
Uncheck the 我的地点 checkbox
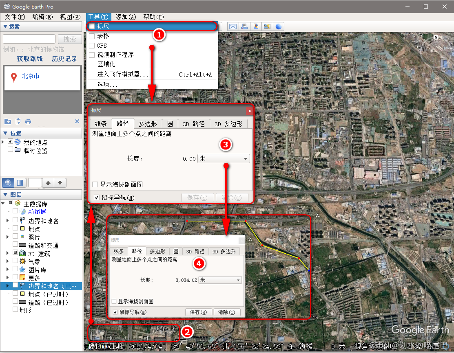pos(11,142)
